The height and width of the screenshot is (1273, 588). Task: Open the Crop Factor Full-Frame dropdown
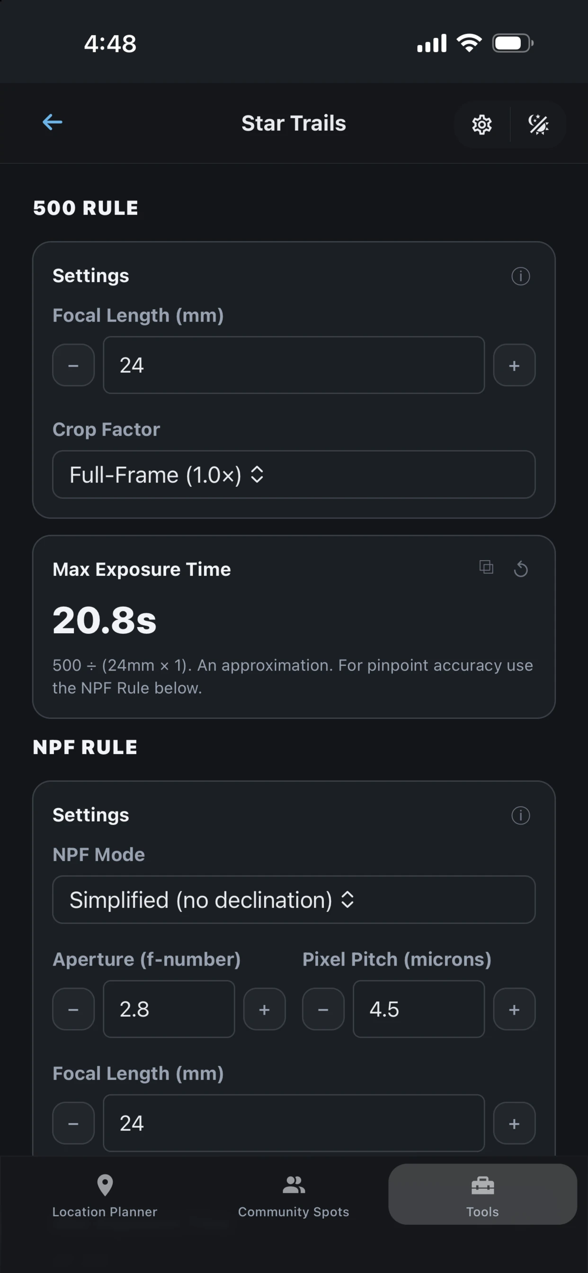tap(294, 475)
